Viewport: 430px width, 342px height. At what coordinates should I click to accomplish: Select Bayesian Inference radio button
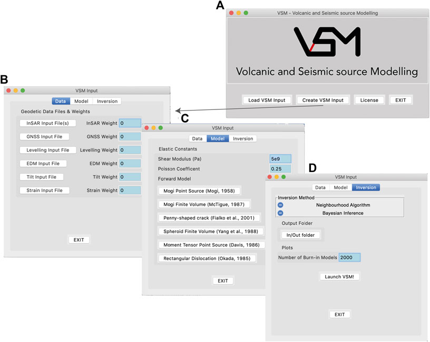pos(280,213)
